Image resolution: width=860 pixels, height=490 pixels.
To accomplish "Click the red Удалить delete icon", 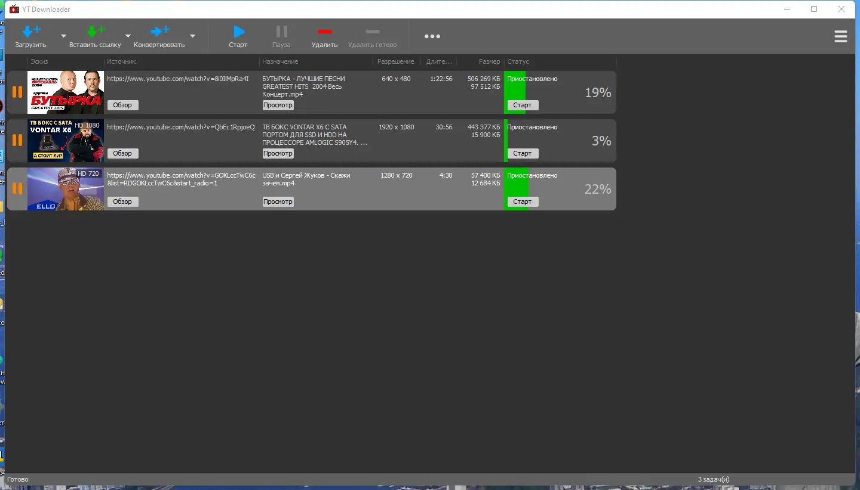I will coord(325,32).
